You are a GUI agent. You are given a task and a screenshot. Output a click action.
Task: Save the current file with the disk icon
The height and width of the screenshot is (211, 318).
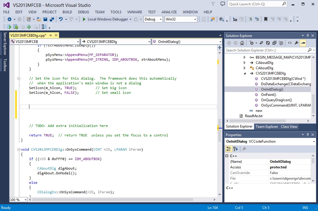pyautogui.click(x=45, y=19)
